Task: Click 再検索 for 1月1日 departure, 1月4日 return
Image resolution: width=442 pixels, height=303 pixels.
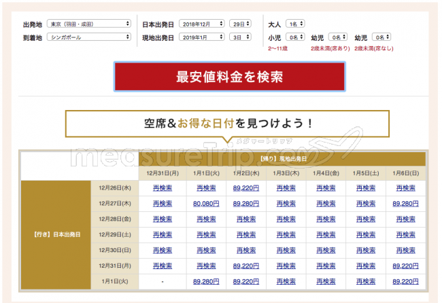Action: pyautogui.click(x=326, y=281)
